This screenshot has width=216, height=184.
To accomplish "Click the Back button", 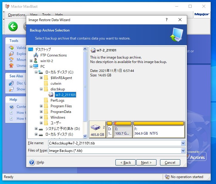I will click(x=126, y=163).
